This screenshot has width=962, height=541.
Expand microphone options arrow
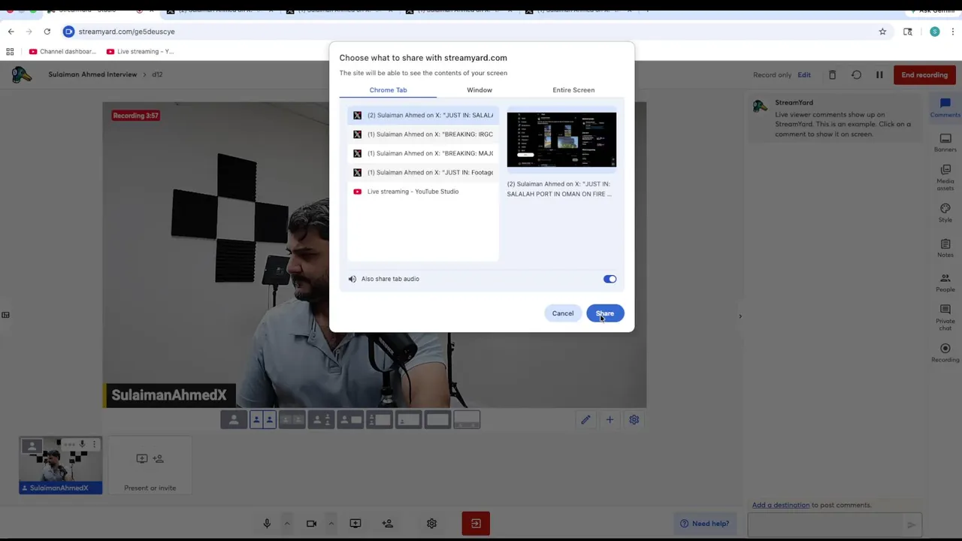tap(286, 524)
